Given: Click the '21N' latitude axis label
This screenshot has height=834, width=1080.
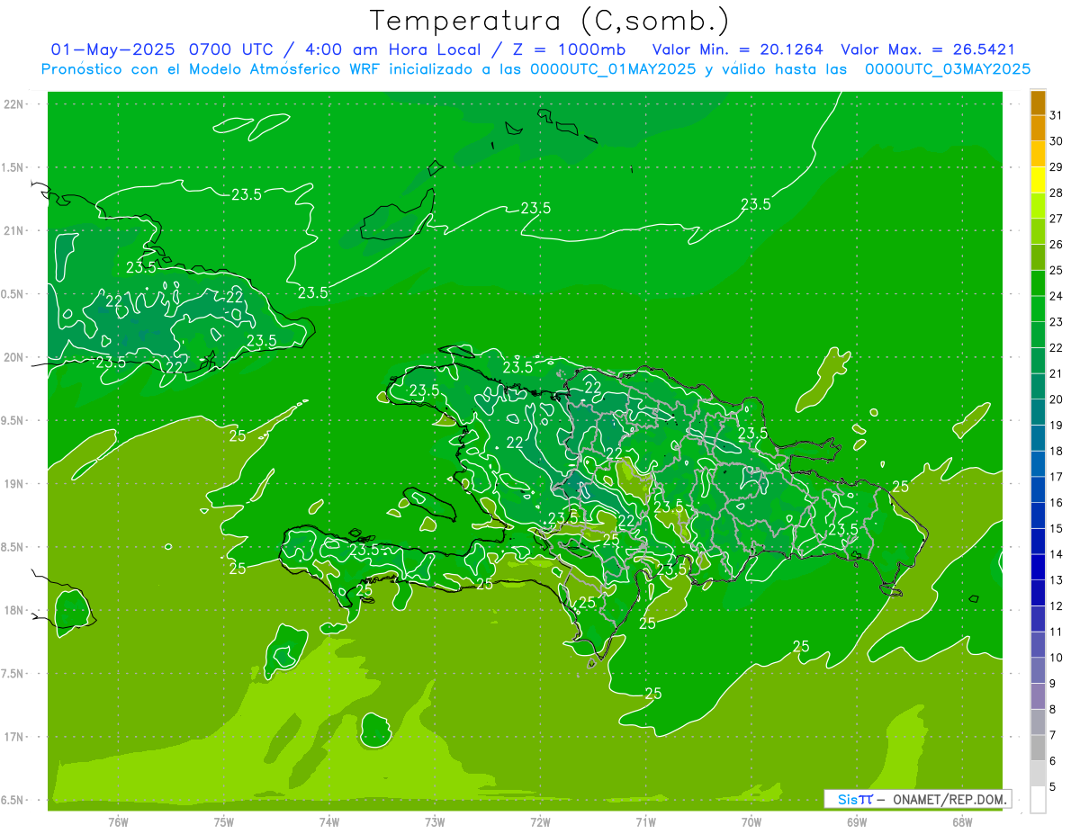Looking at the screenshot, I should coord(13,230).
